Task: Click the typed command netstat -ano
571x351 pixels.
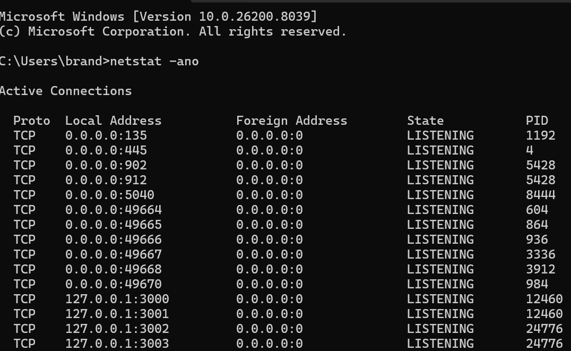Action: click(154, 61)
